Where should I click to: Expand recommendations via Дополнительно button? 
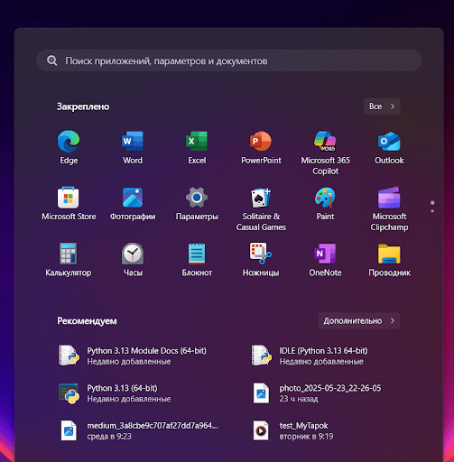point(359,321)
